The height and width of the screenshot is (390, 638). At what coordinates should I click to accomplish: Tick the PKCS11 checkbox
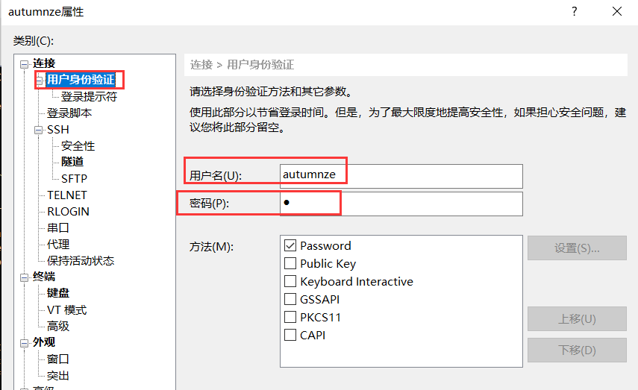(x=290, y=317)
